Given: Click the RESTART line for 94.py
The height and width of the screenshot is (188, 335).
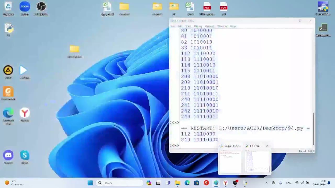Looking at the screenshot, I should pyautogui.click(x=245, y=128).
